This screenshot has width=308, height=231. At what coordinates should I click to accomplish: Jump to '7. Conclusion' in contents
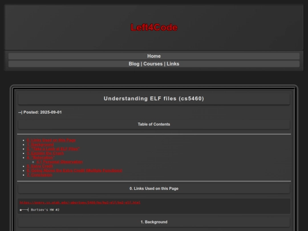pos(39,175)
